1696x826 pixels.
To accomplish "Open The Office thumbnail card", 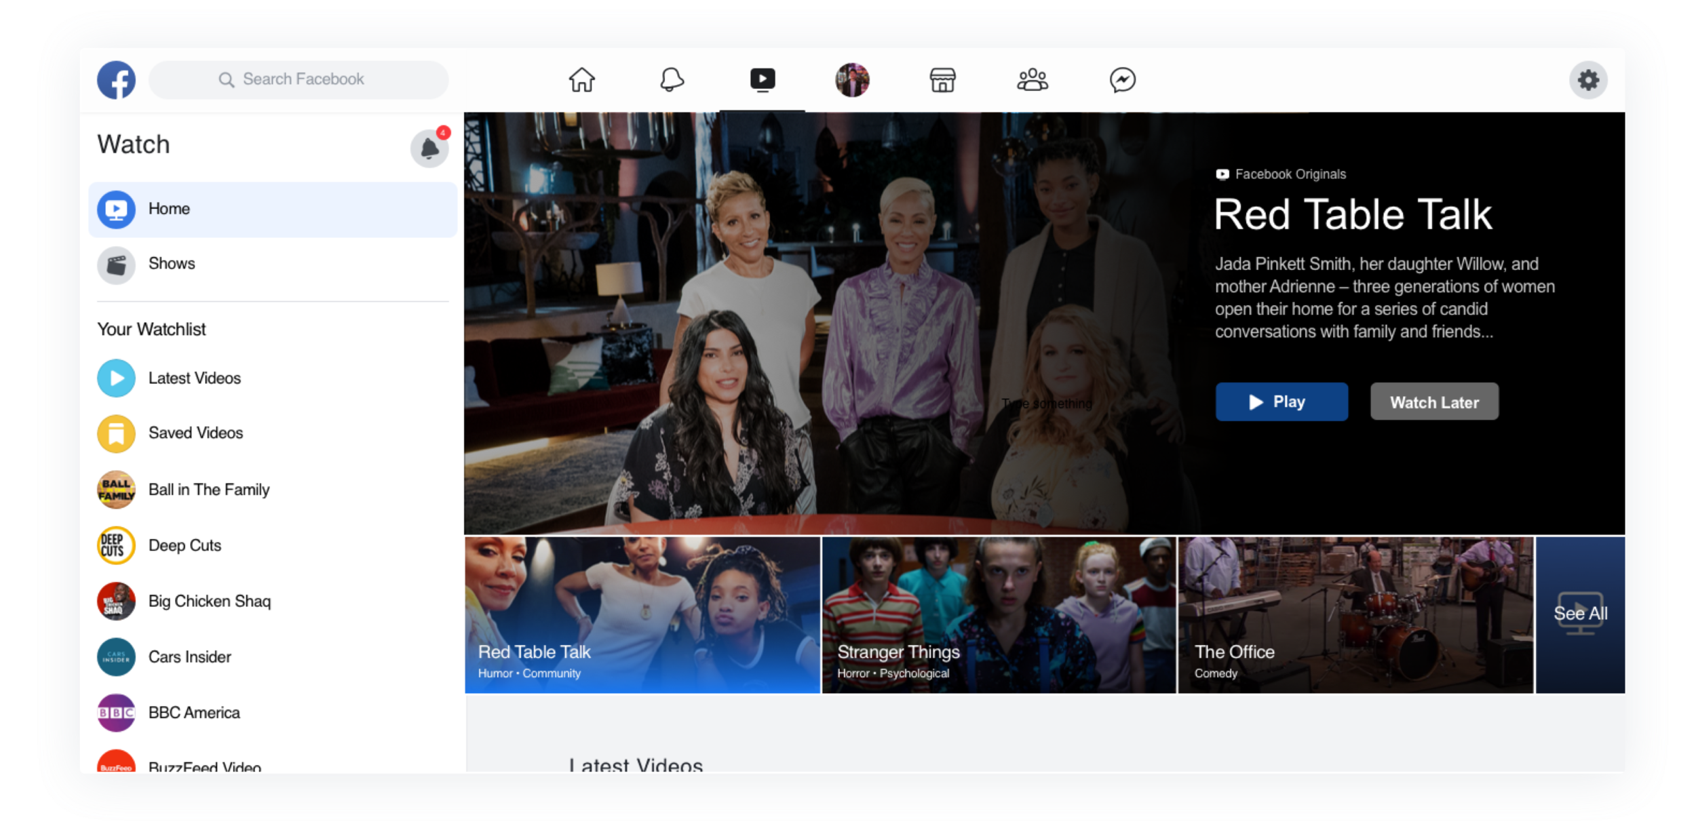I will coord(1355,615).
